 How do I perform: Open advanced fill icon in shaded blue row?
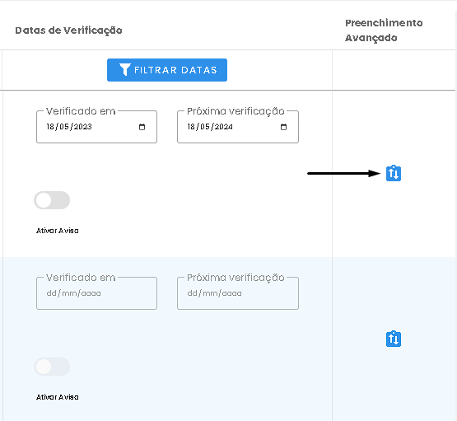394,339
